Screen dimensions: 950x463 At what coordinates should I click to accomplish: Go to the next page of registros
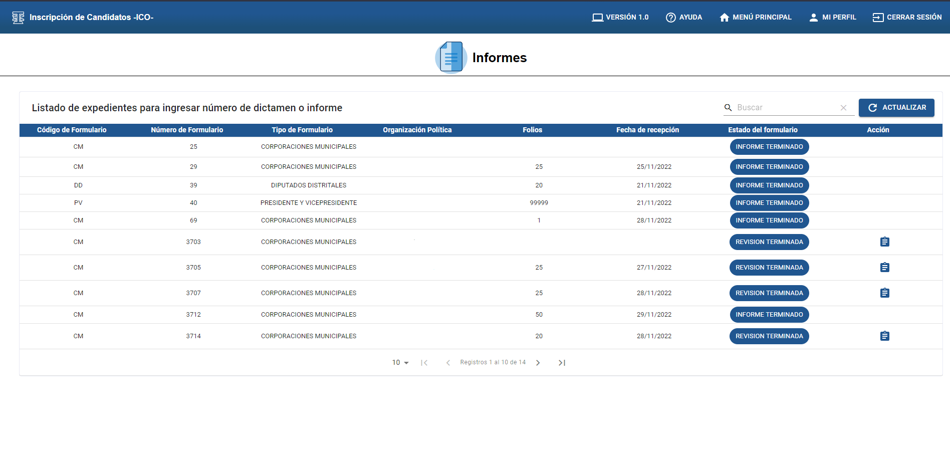pos(538,362)
